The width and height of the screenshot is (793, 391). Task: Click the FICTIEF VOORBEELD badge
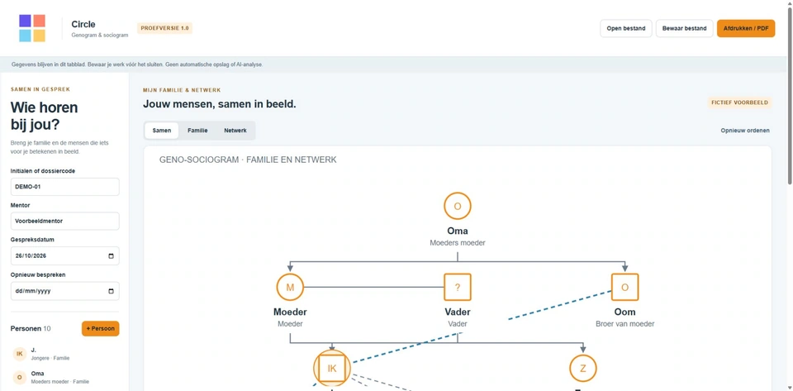coord(739,103)
